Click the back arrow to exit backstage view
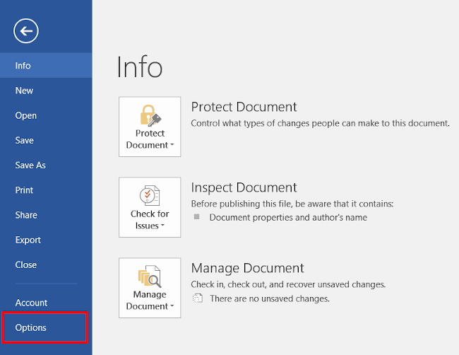The height and width of the screenshot is (355, 459). click(x=26, y=30)
